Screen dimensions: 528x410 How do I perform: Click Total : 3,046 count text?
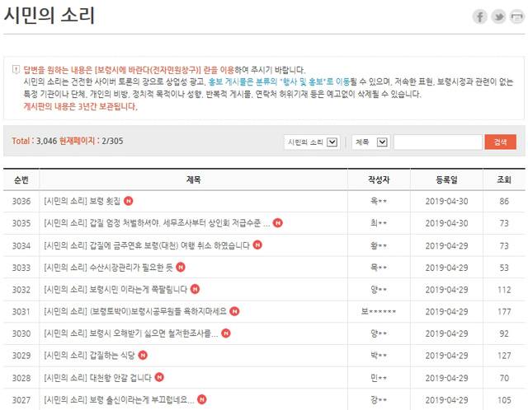pyautogui.click(x=35, y=141)
